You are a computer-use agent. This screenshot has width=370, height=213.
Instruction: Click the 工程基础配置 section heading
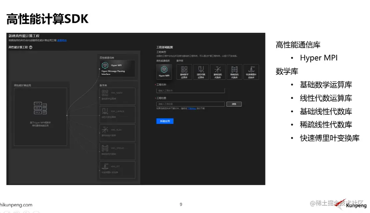(164, 47)
